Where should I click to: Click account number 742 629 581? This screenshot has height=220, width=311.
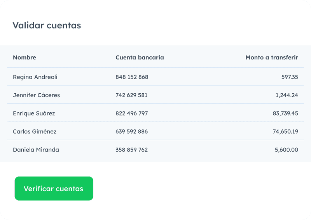click(131, 95)
